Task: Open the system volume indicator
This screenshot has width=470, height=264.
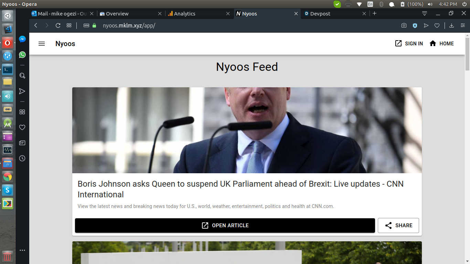Action: tap(430, 4)
